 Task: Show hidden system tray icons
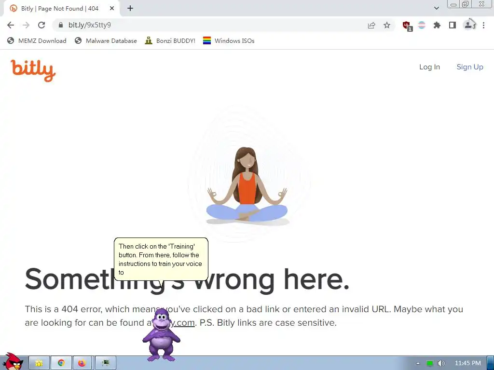(x=418, y=363)
